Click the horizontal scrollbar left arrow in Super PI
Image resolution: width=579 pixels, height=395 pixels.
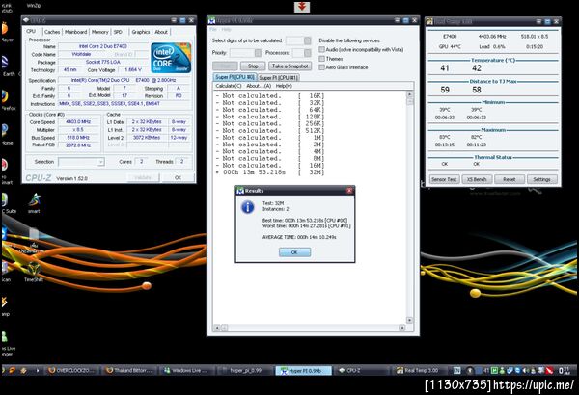pos(217,328)
